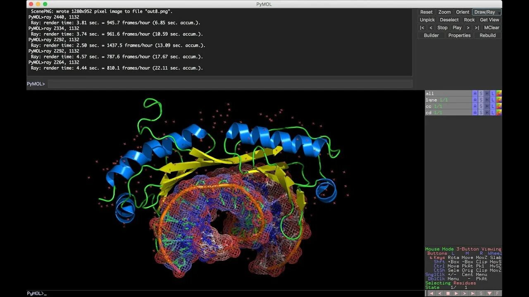Click the Unpick button
The image size is (529, 297).
(x=427, y=20)
